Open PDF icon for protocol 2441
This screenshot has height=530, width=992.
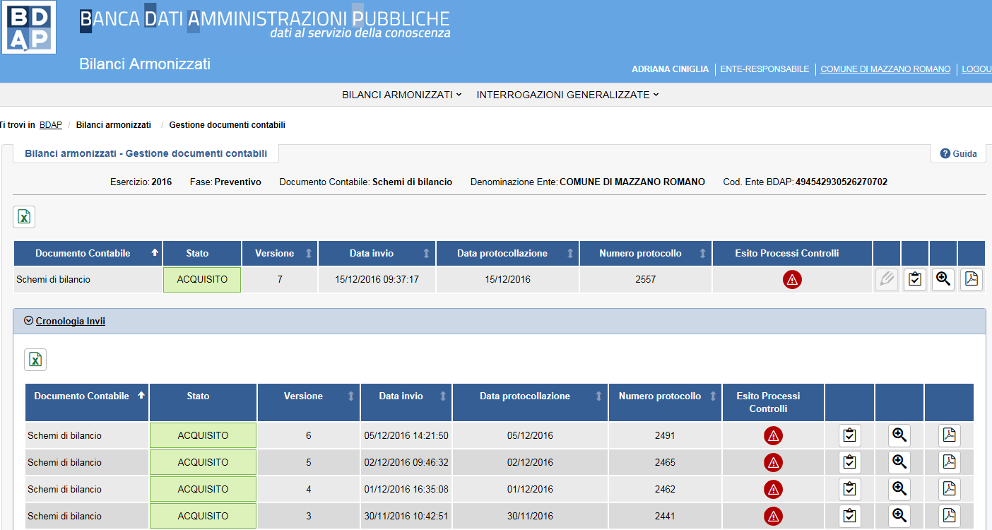(950, 517)
